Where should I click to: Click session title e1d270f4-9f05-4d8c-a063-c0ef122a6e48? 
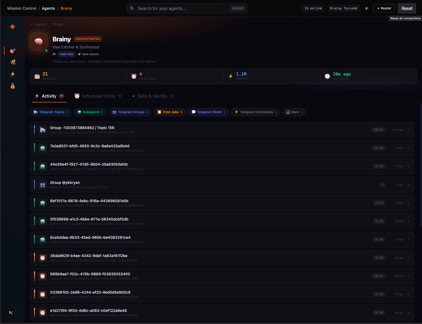[88, 311]
